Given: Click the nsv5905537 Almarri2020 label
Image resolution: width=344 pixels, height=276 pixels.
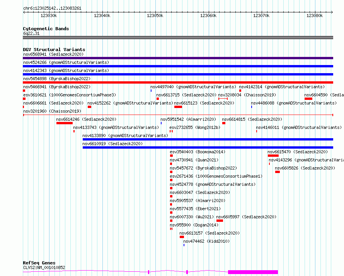Looking at the screenshot, I should click(198, 201).
